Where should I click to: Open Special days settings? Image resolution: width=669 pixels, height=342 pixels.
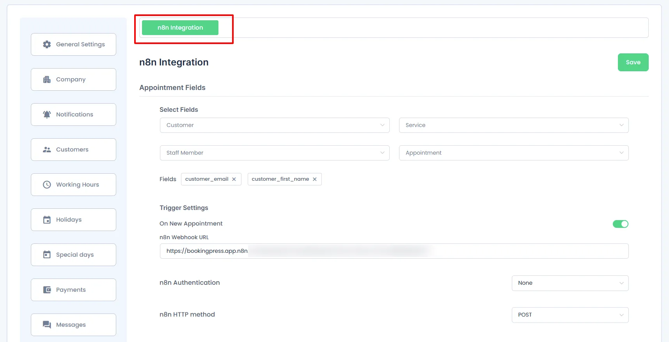73,255
